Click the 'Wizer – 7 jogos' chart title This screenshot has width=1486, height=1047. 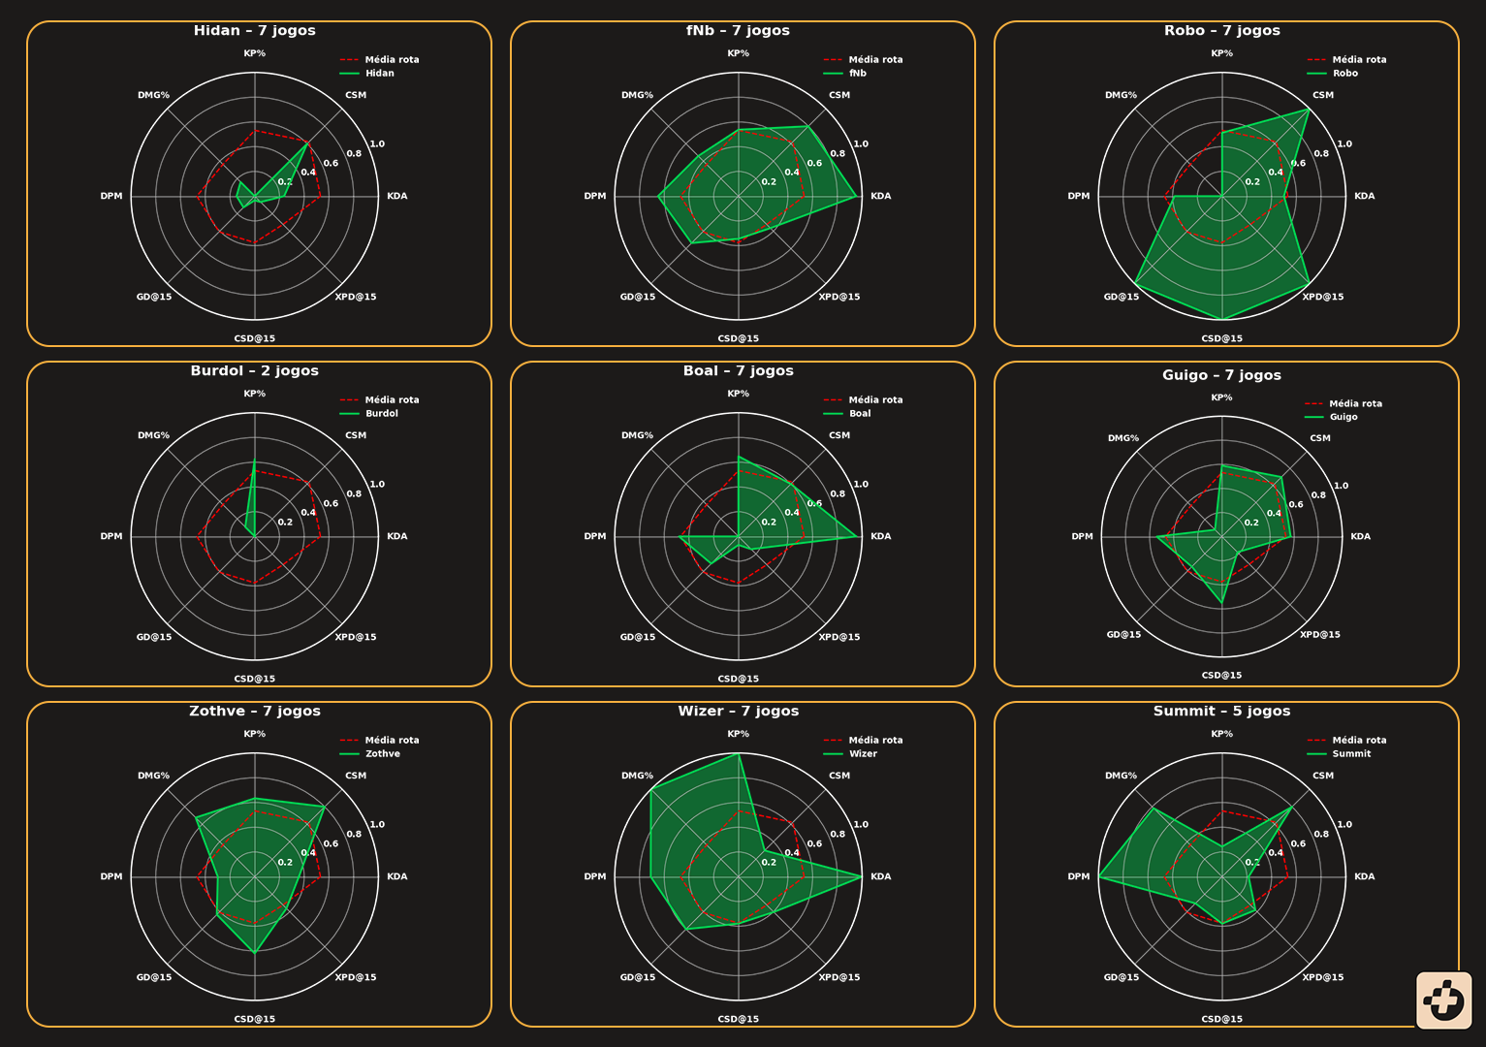pos(738,712)
